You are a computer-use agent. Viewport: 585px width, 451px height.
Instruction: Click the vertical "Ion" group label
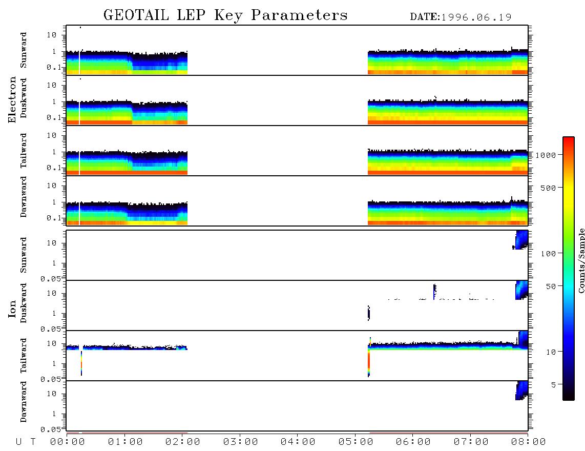(12, 310)
